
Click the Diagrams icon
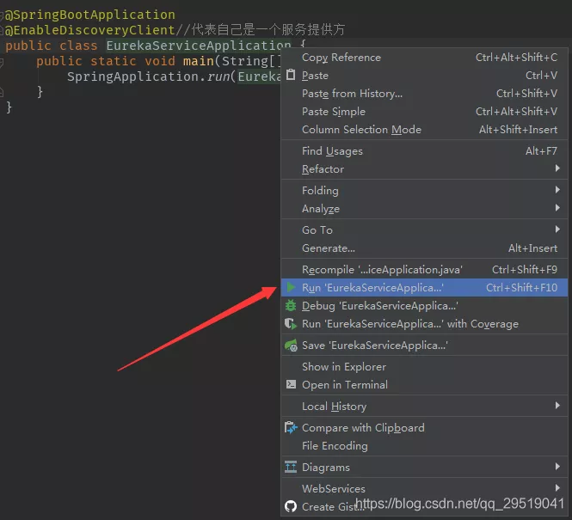[x=291, y=467]
